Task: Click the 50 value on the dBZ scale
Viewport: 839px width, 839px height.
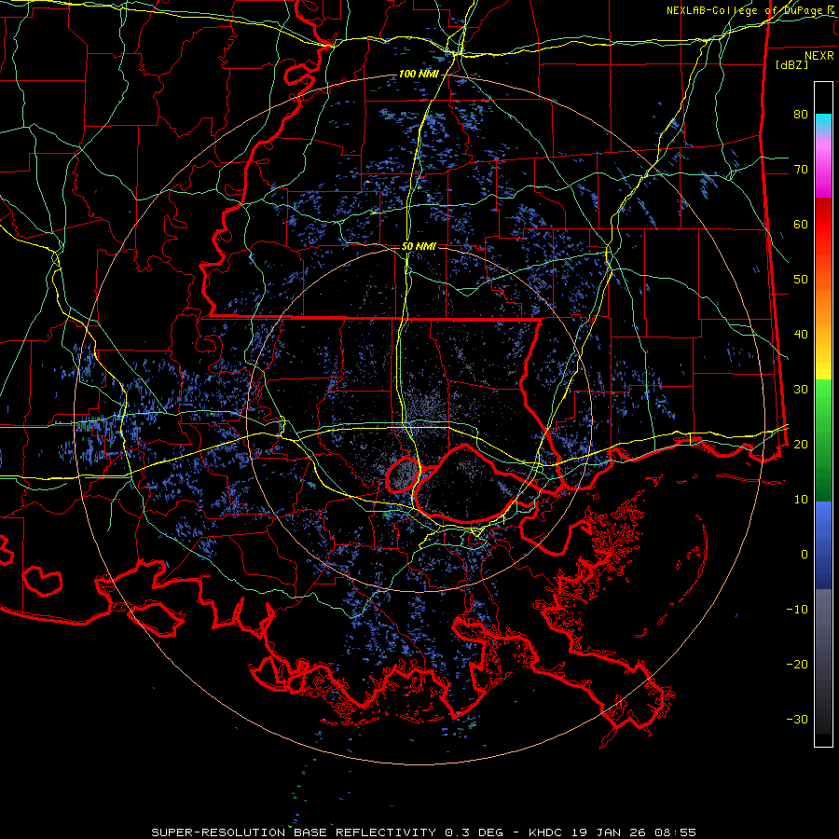Action: pyautogui.click(x=801, y=280)
